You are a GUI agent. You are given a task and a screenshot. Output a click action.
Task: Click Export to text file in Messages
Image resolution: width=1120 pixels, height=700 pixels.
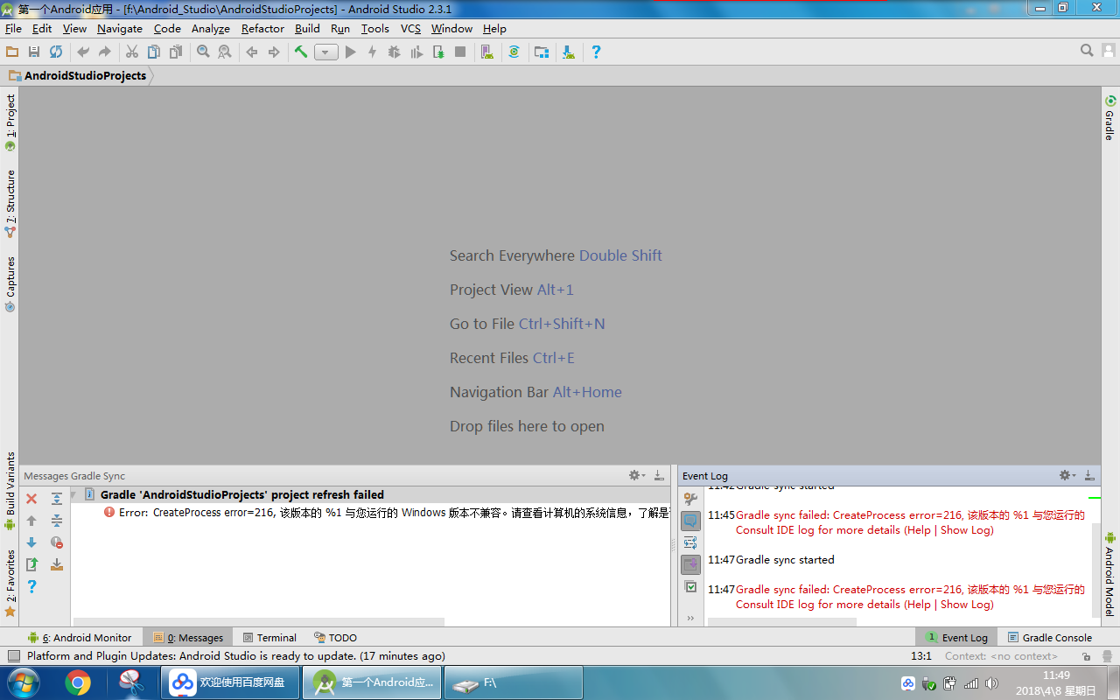pyautogui.click(x=31, y=564)
